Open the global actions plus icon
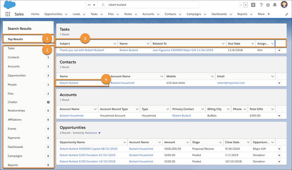This screenshot has width=292, height=170. (253, 5)
